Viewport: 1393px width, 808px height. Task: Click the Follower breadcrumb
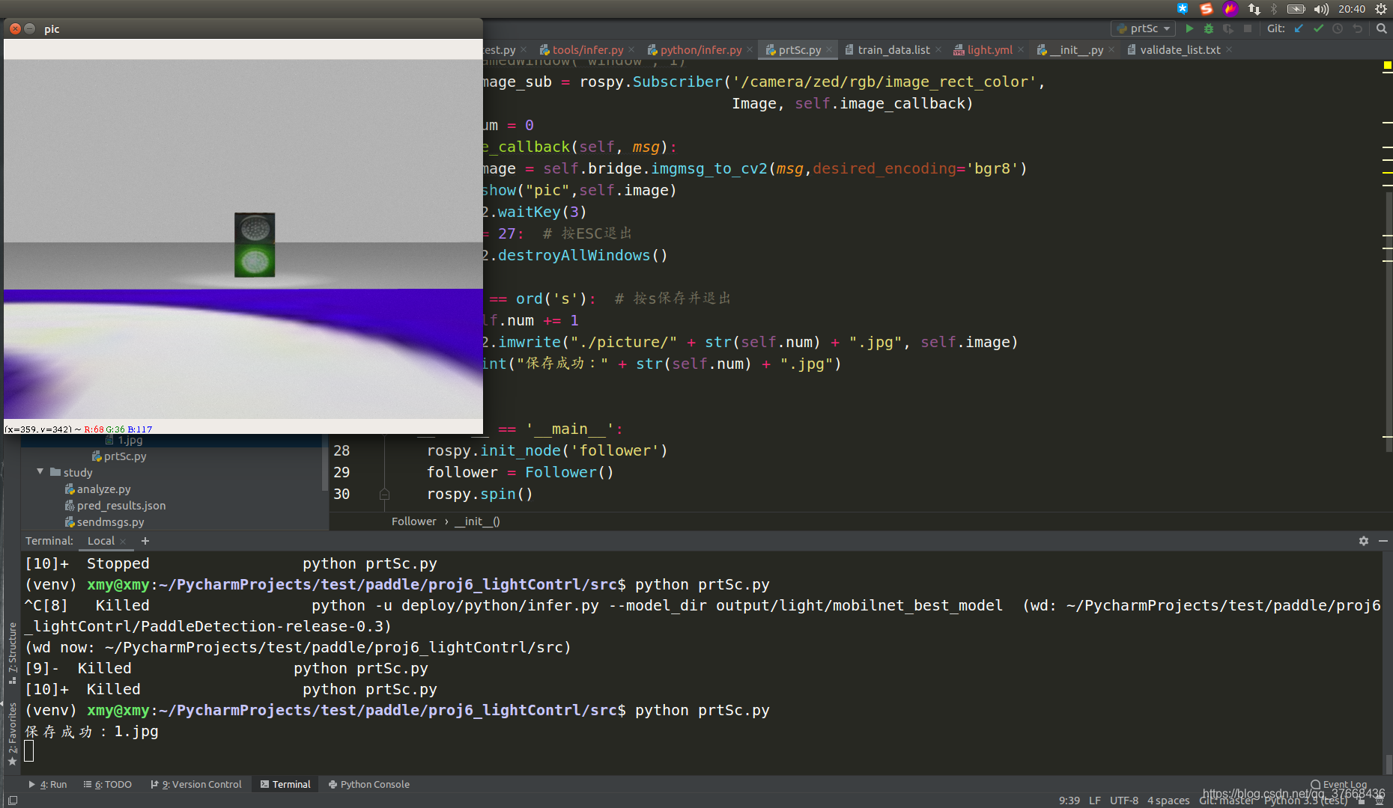click(413, 521)
